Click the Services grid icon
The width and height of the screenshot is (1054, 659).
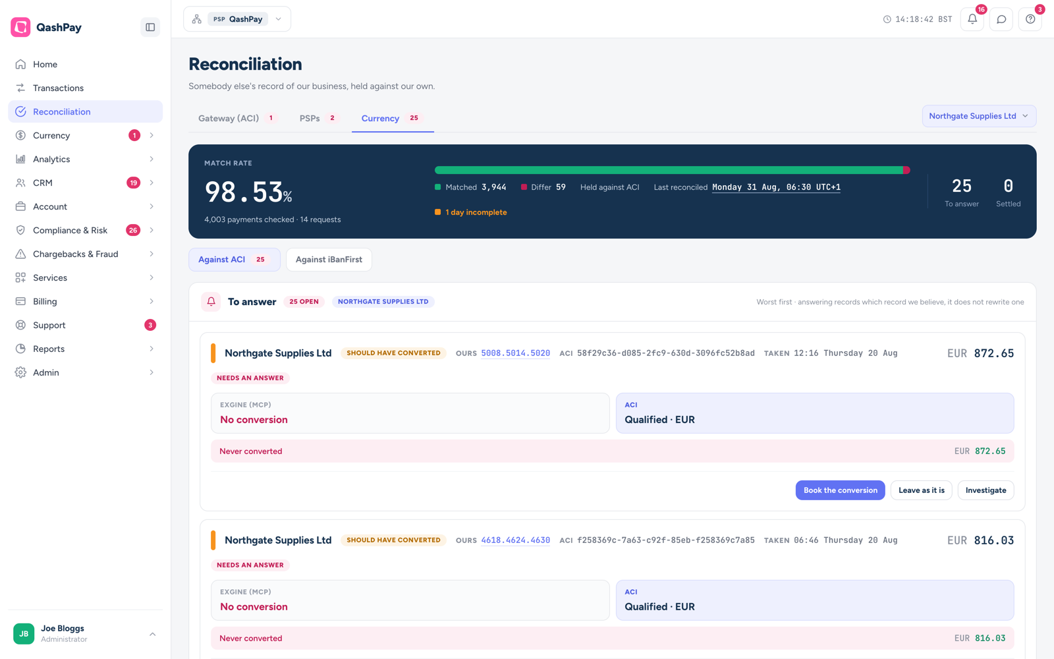click(x=20, y=277)
